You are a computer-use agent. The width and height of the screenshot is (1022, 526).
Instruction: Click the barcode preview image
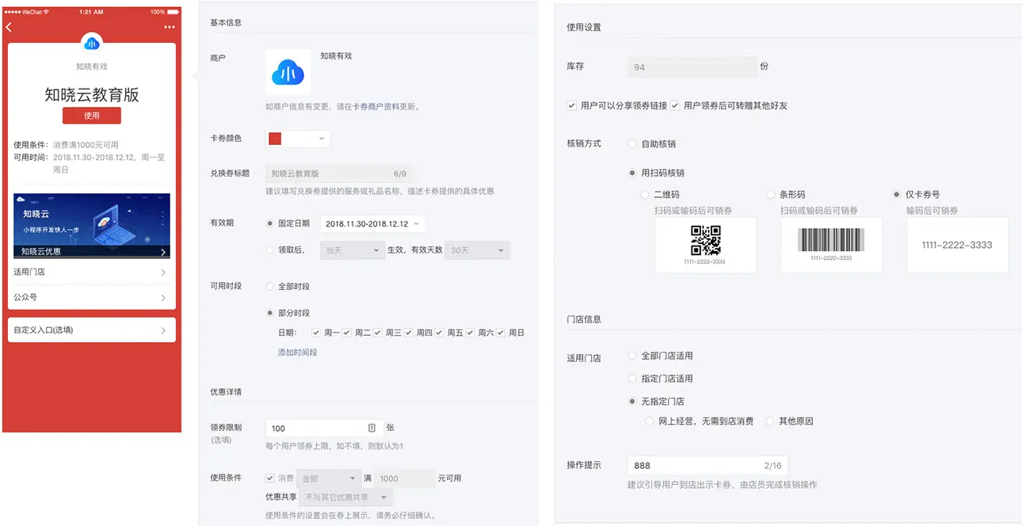[x=831, y=245]
